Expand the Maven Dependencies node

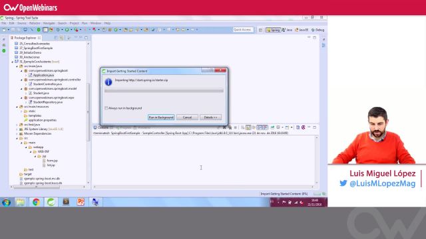(x=17, y=133)
